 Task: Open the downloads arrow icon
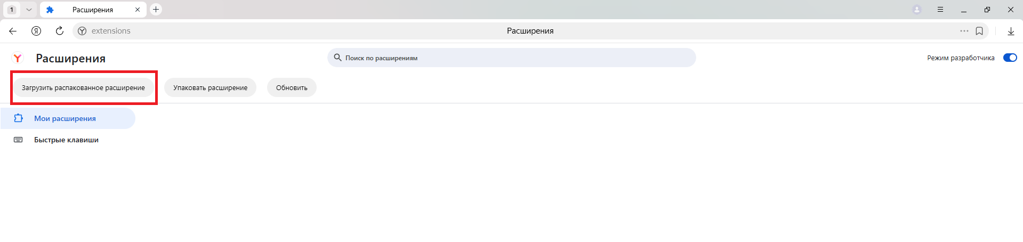point(1011,31)
